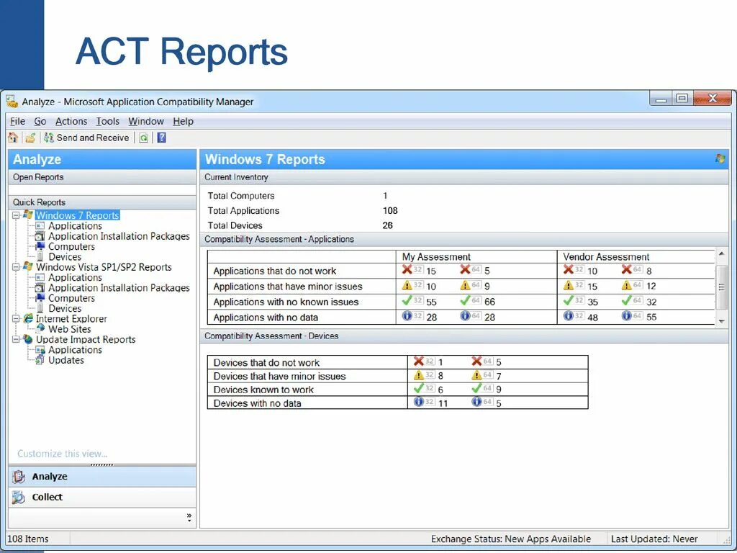The image size is (737, 553).
Task: Click yellow warning 64-bit icon under Vendor Assessment
Action: [x=627, y=285]
